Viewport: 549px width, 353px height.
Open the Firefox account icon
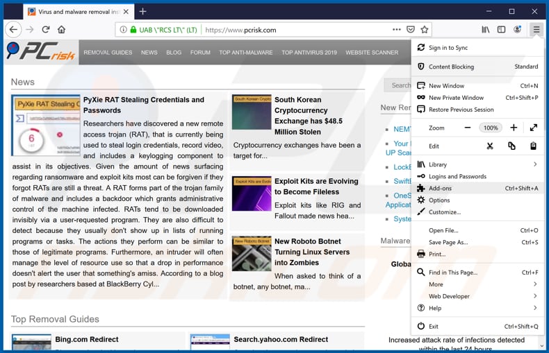coord(517,30)
